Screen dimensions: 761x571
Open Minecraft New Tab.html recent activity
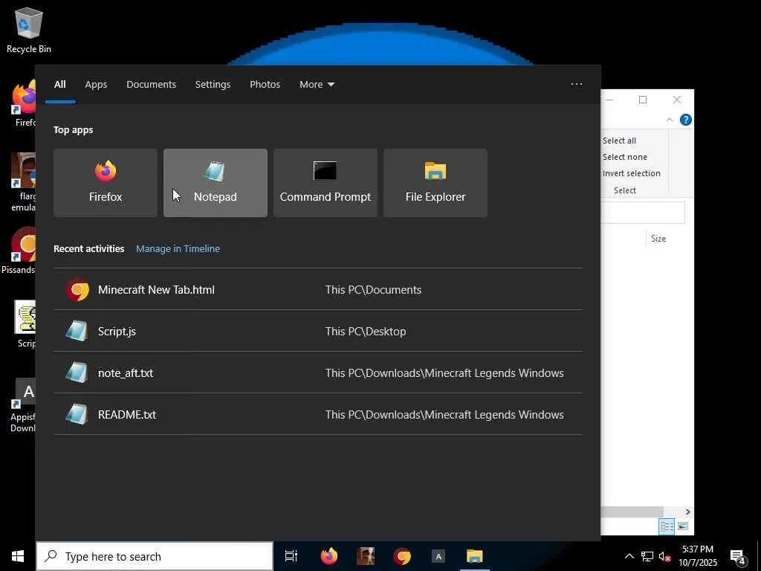tap(318, 289)
